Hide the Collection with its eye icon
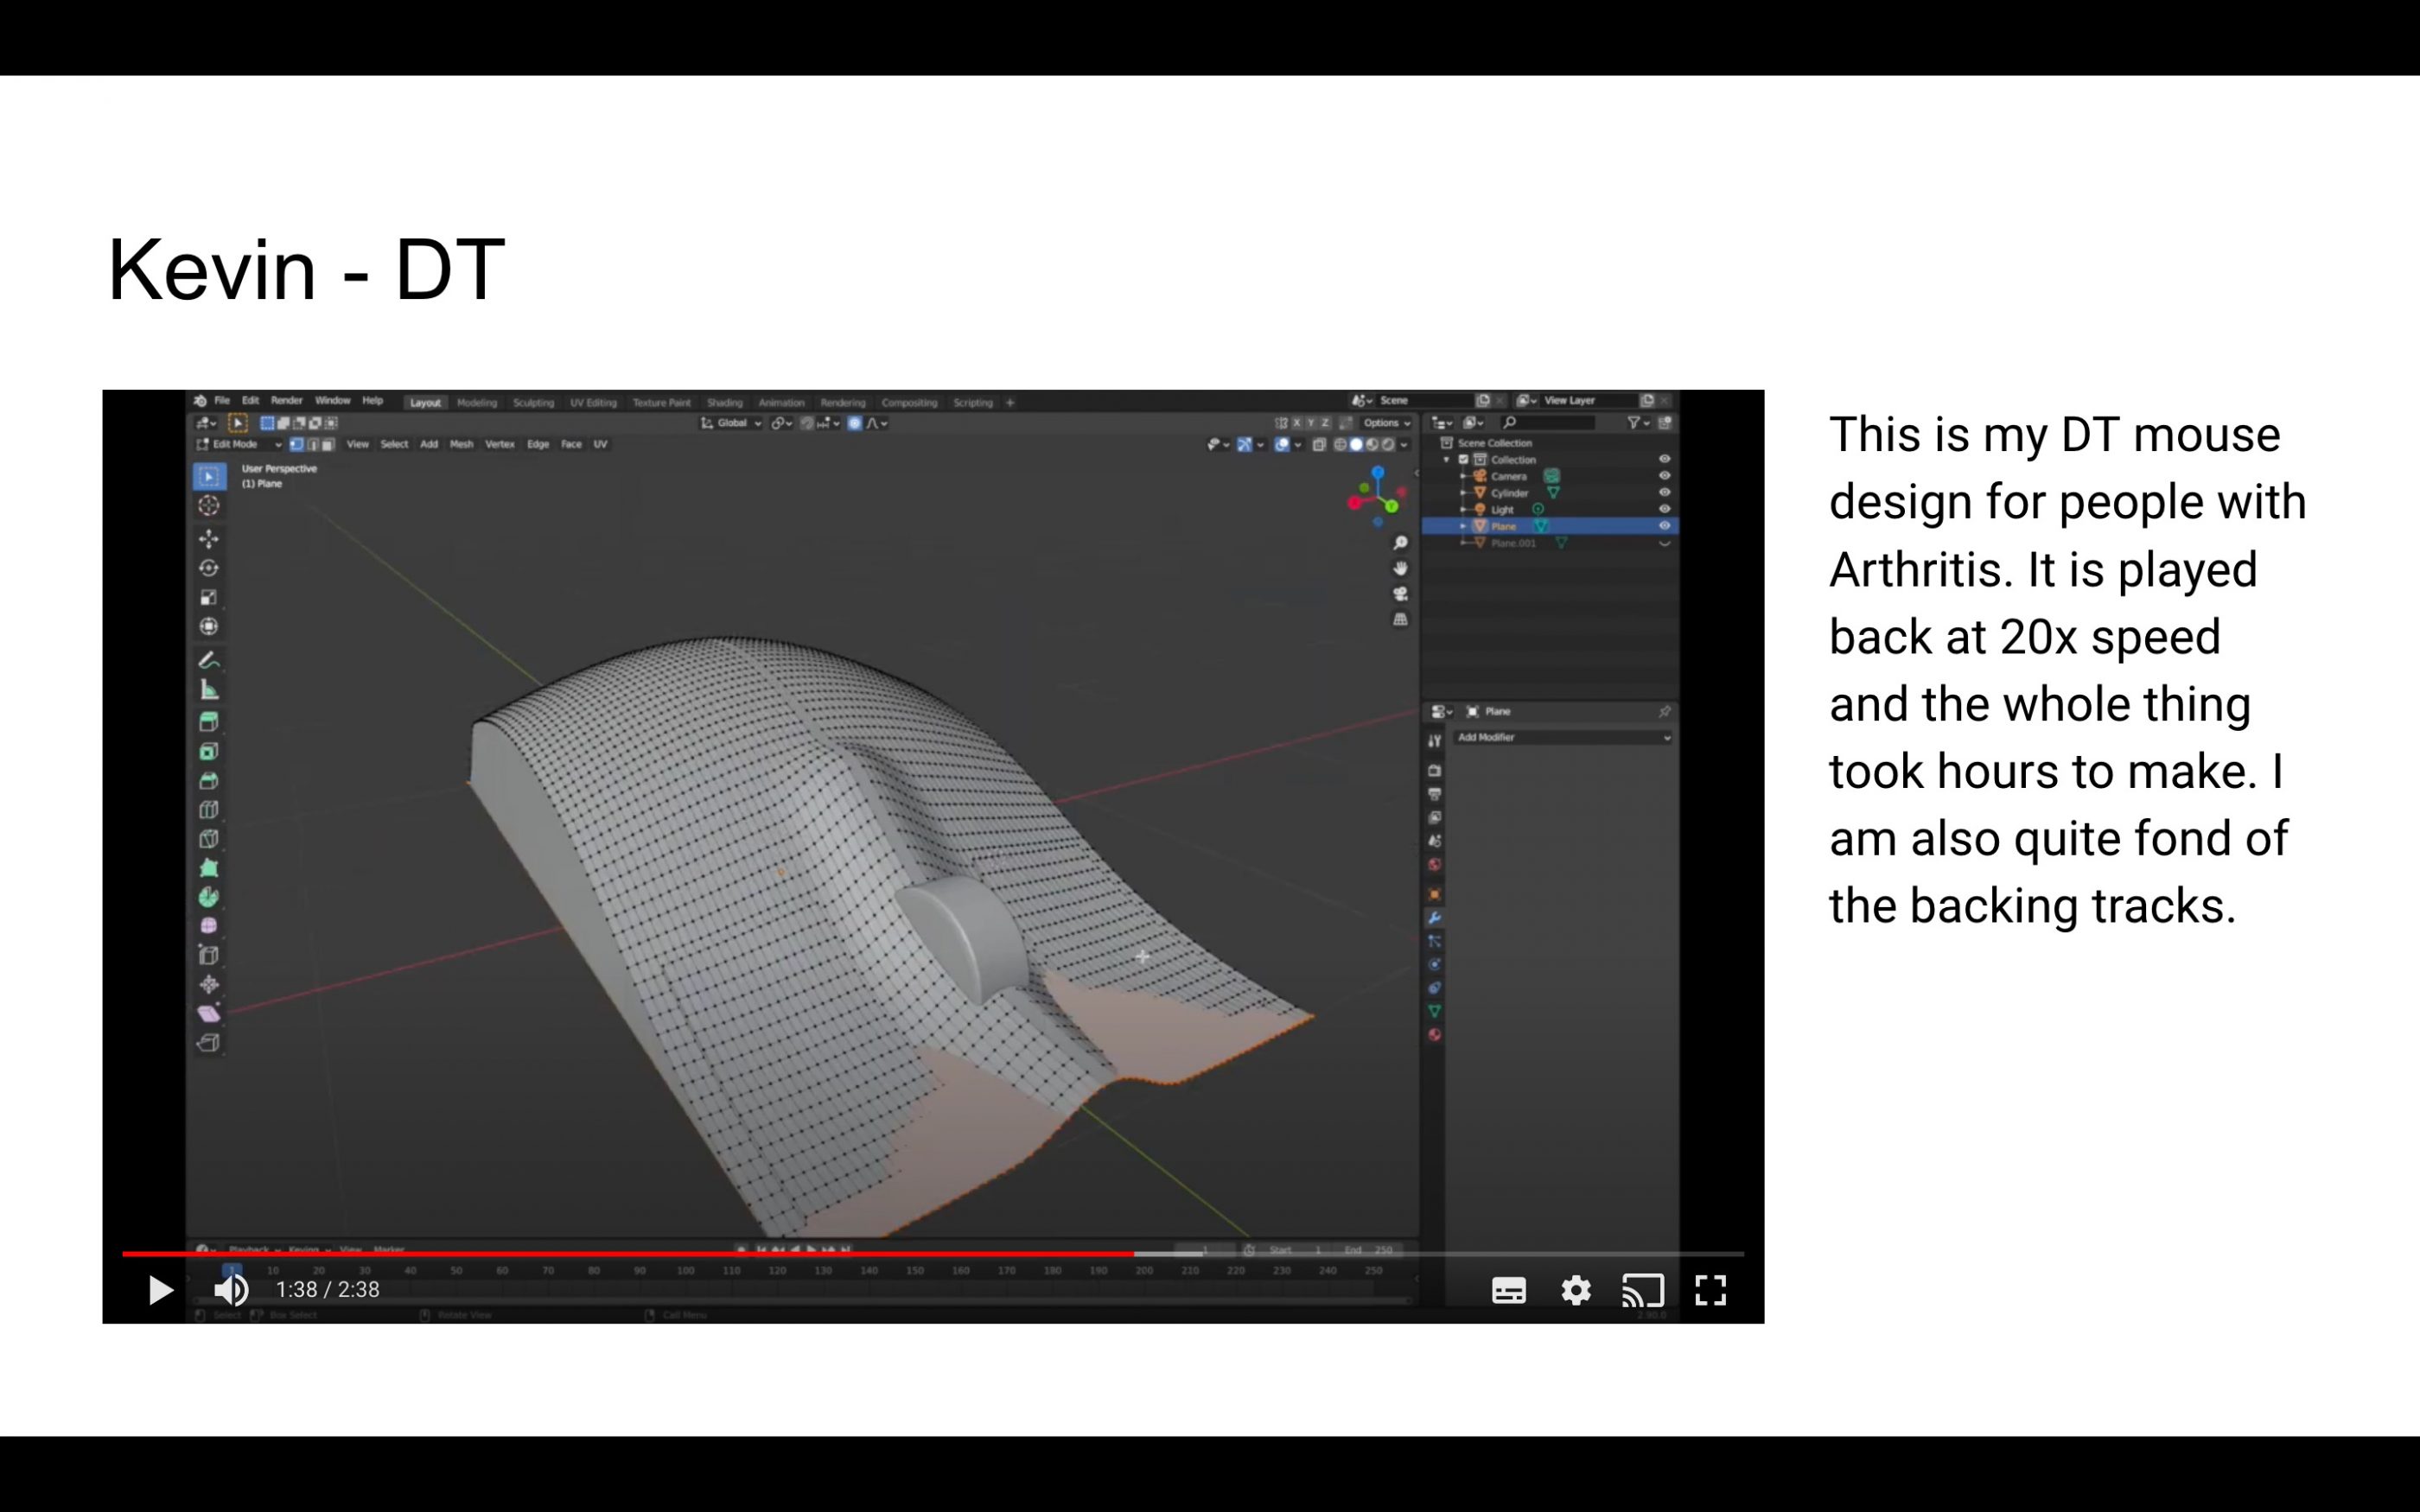Screen dimensions: 2420x1512 coord(1664,460)
